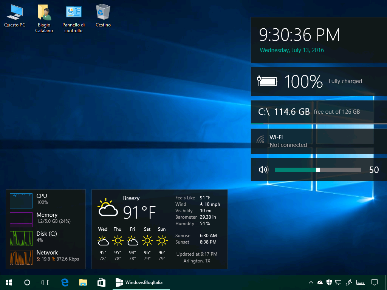Image resolution: width=387 pixels, height=290 pixels.
Task: Click the C:\ disk usage bar
Action: pyautogui.click(x=319, y=123)
